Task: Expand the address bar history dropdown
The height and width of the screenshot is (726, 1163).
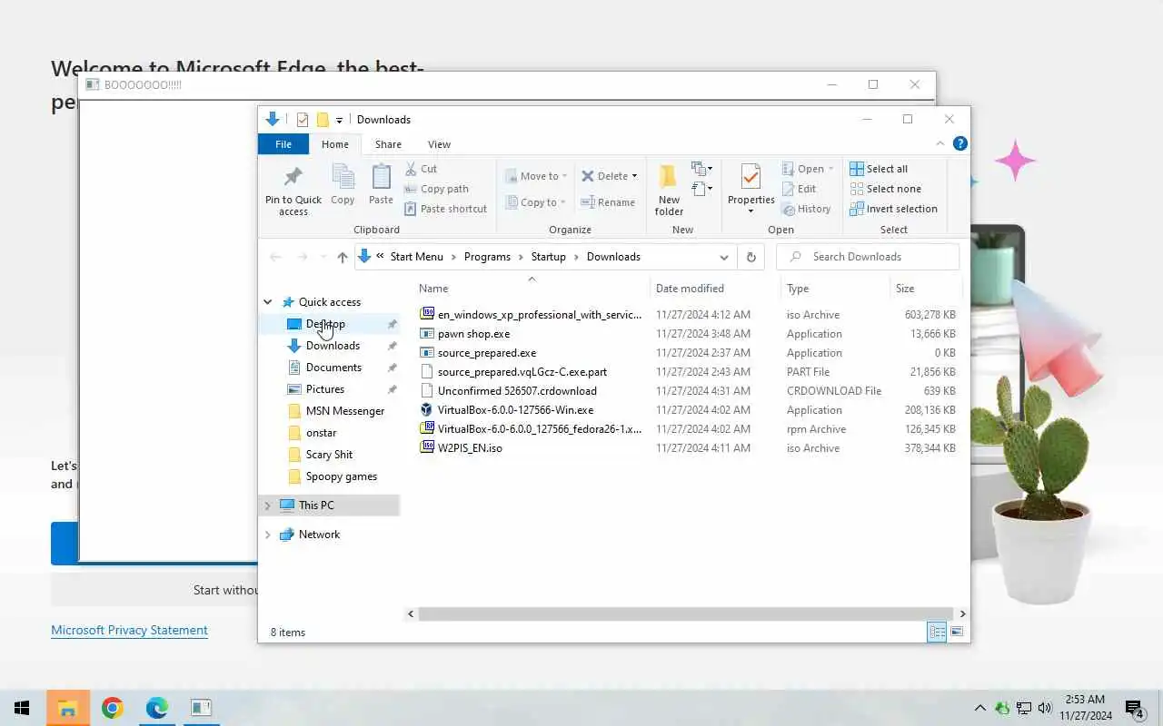Action: [x=724, y=257]
